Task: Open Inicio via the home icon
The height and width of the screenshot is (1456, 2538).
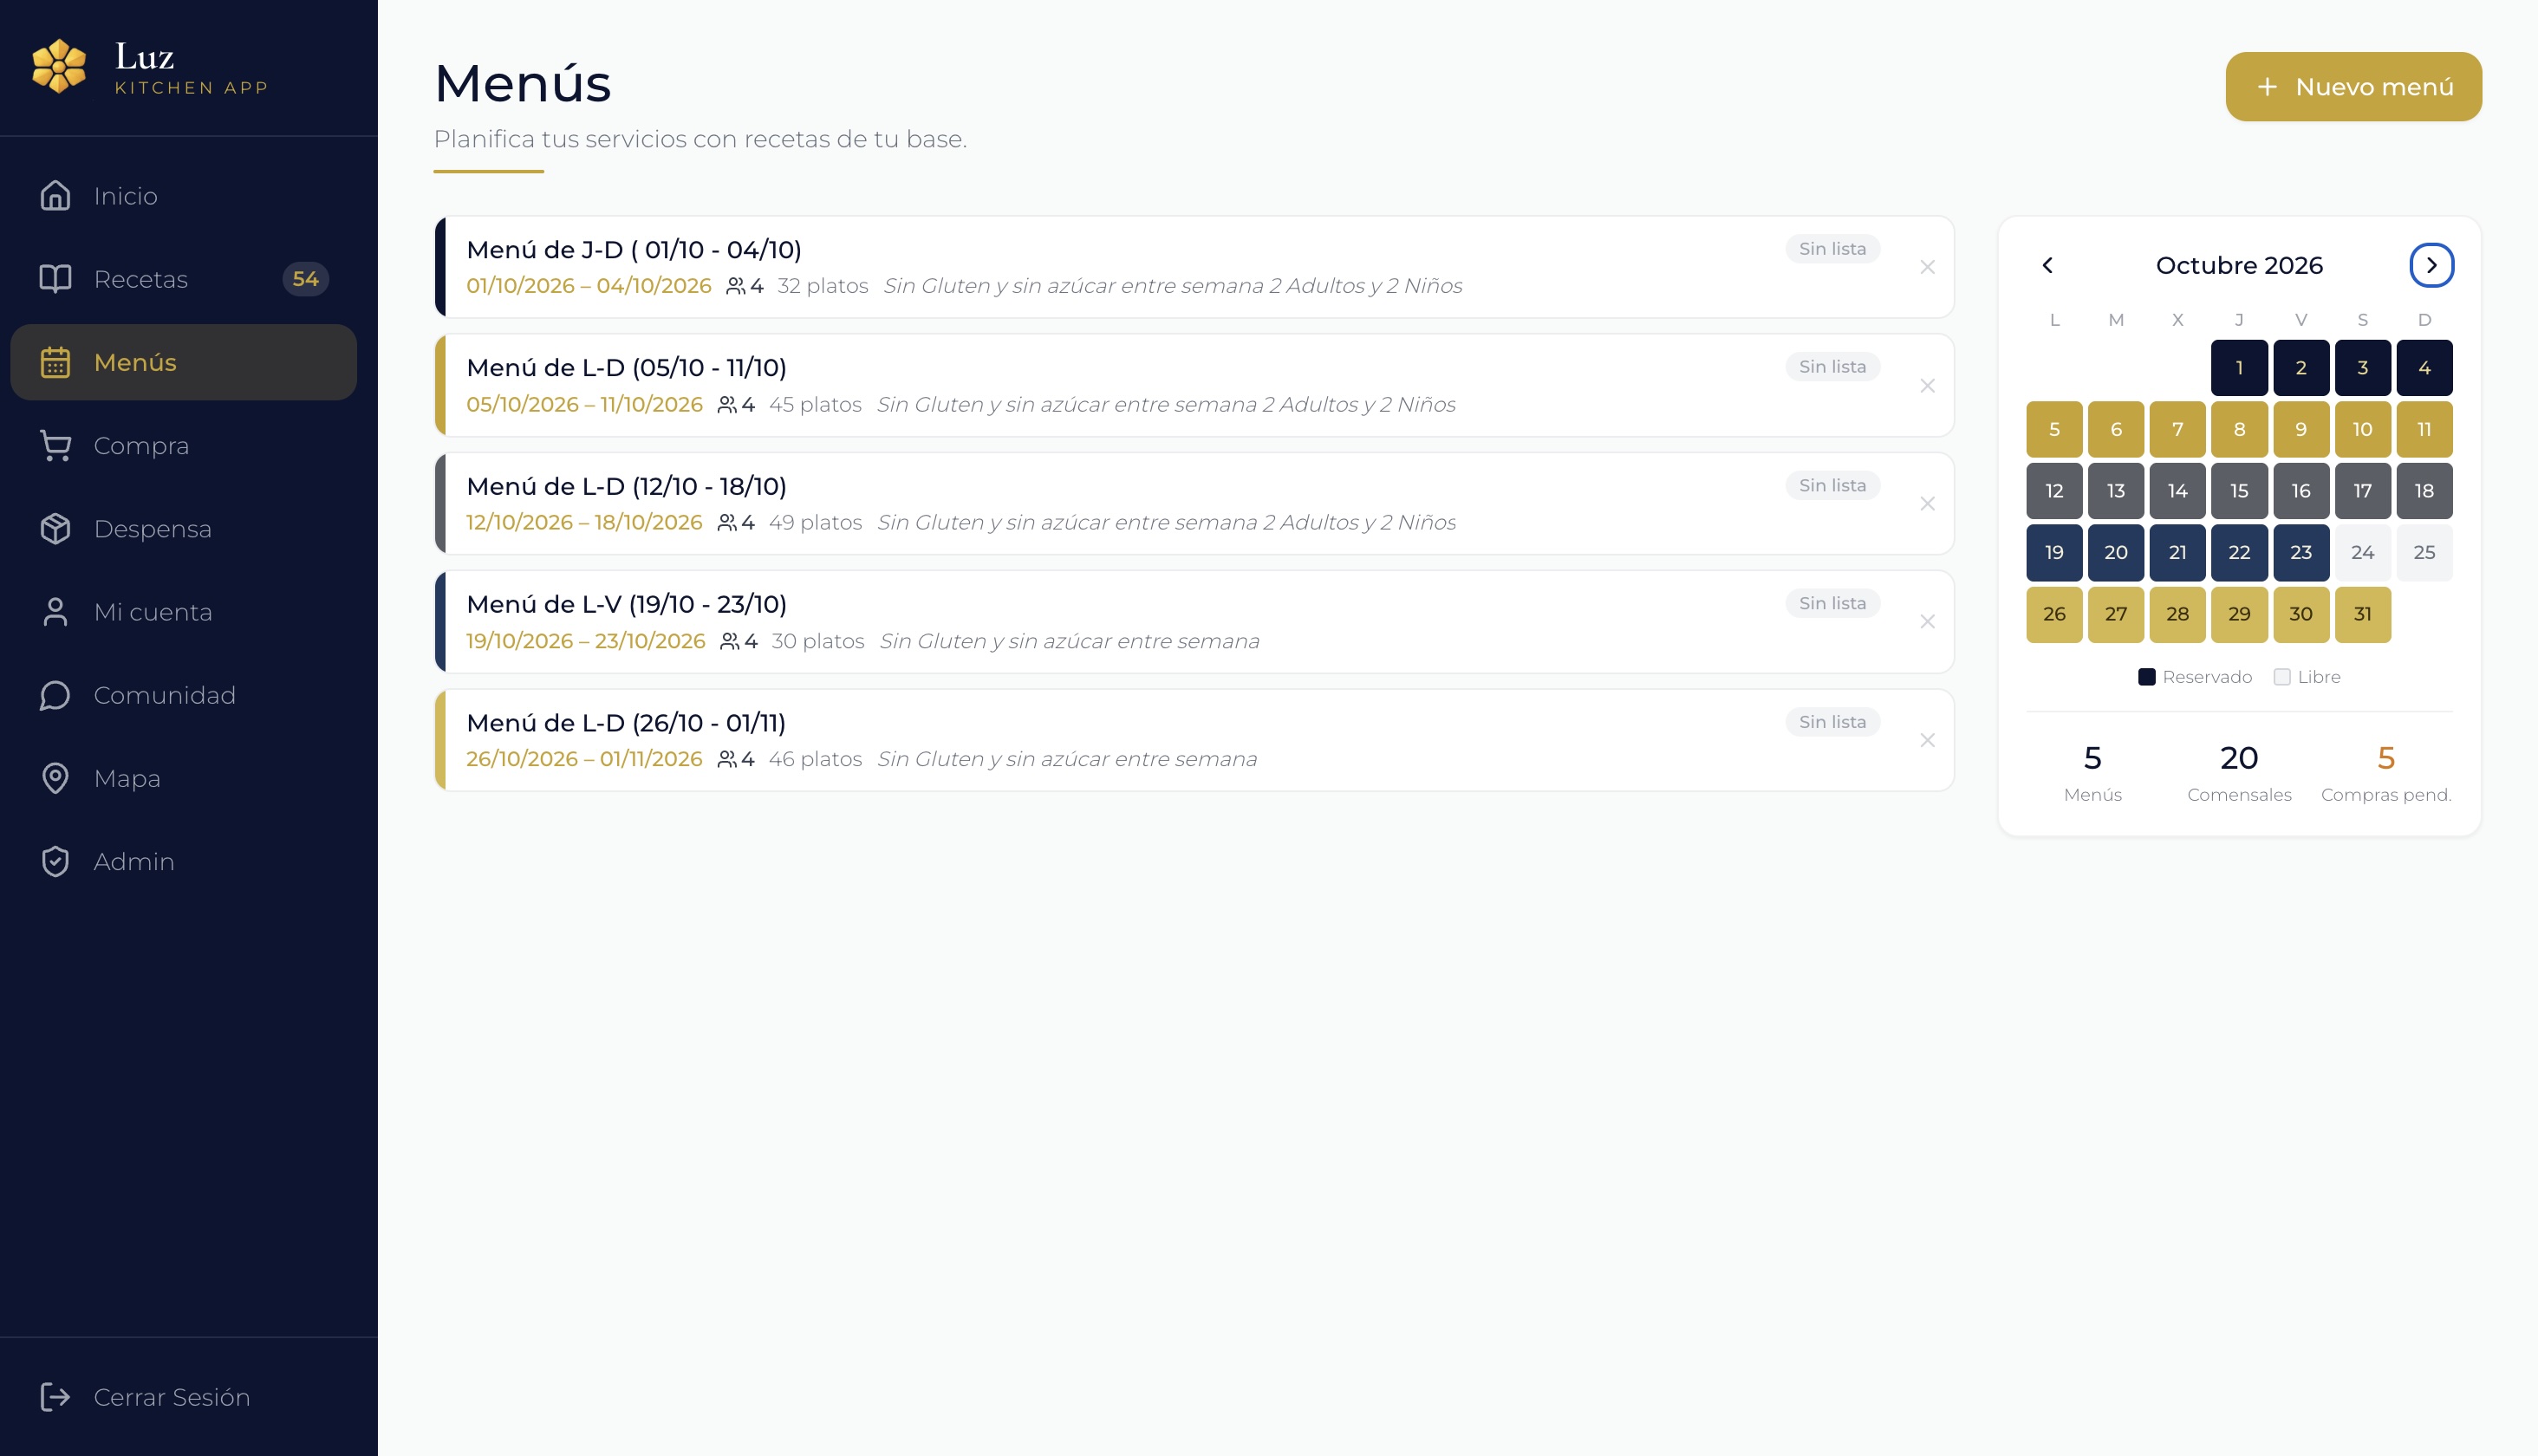Action: tap(55, 196)
